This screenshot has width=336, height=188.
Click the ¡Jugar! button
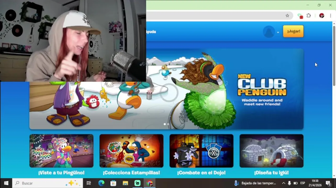pos(293,31)
